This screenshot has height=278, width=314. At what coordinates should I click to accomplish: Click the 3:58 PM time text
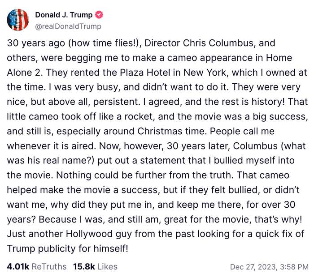click(x=294, y=267)
